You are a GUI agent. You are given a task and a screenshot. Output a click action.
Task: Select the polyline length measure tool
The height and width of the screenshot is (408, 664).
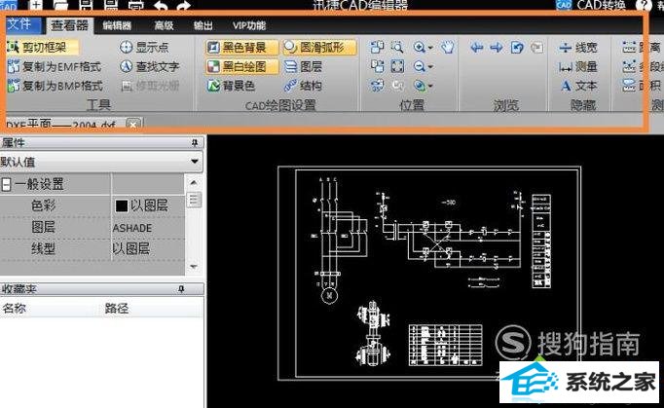(642, 66)
